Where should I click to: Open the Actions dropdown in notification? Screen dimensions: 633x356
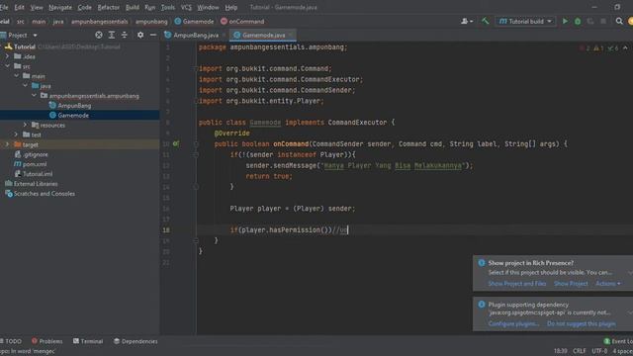click(x=608, y=284)
